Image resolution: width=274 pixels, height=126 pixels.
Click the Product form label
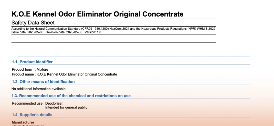22,69
